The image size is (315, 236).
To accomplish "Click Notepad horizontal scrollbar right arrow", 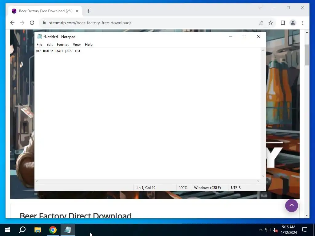I will [x=258, y=181].
